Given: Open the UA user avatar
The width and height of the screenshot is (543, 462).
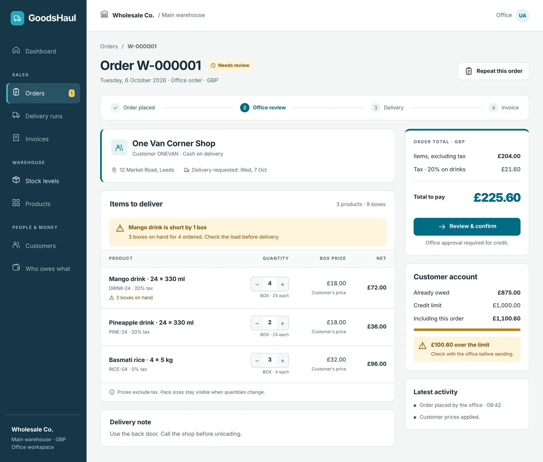Looking at the screenshot, I should pos(522,15).
